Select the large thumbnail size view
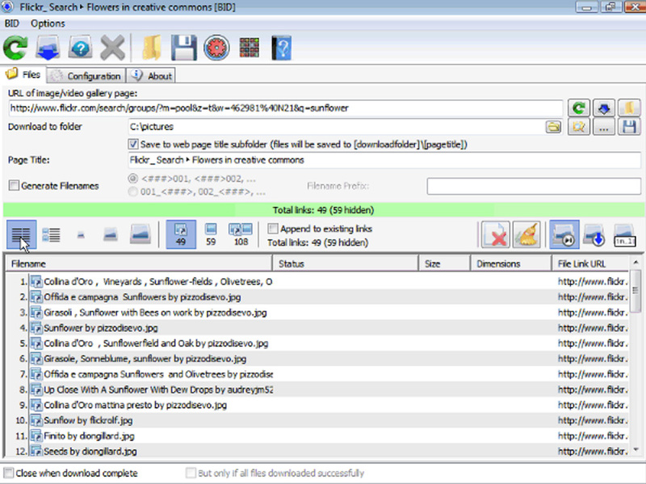The width and height of the screenshot is (646, 484). click(140, 234)
